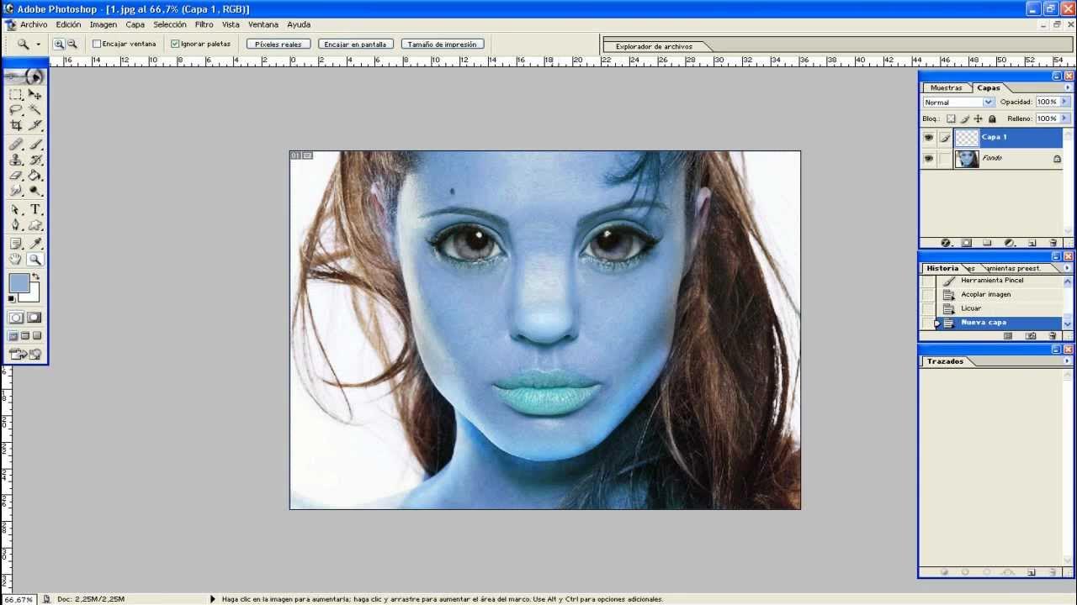Hide the Capa 1 layer visibility eye
Screen dimensions: 1077x605
coord(929,137)
